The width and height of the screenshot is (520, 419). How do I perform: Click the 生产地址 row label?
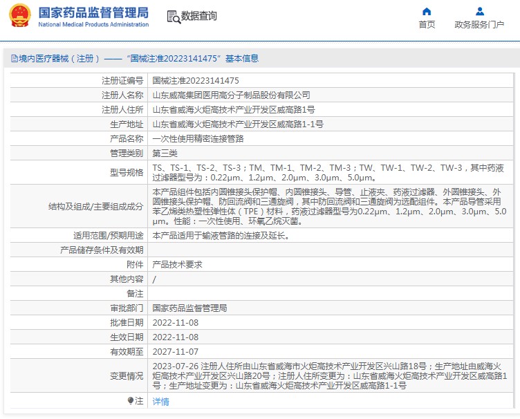click(127, 124)
